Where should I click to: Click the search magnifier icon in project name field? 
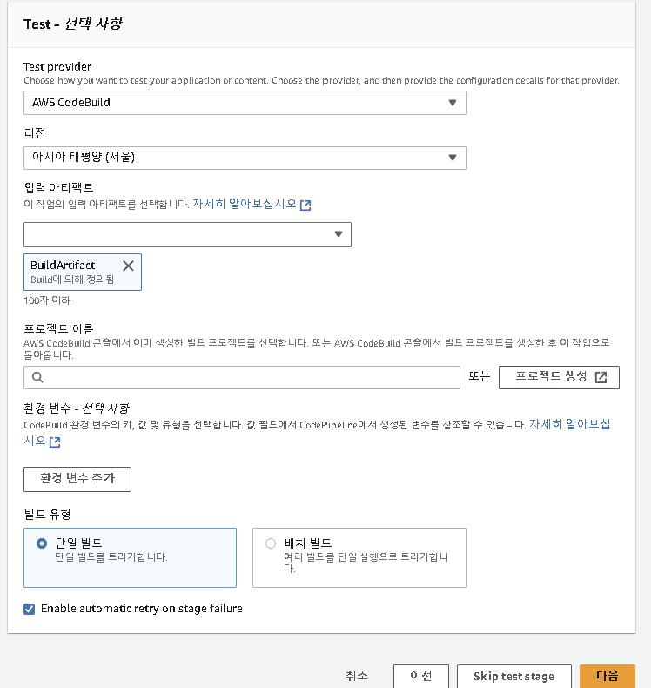(x=37, y=377)
